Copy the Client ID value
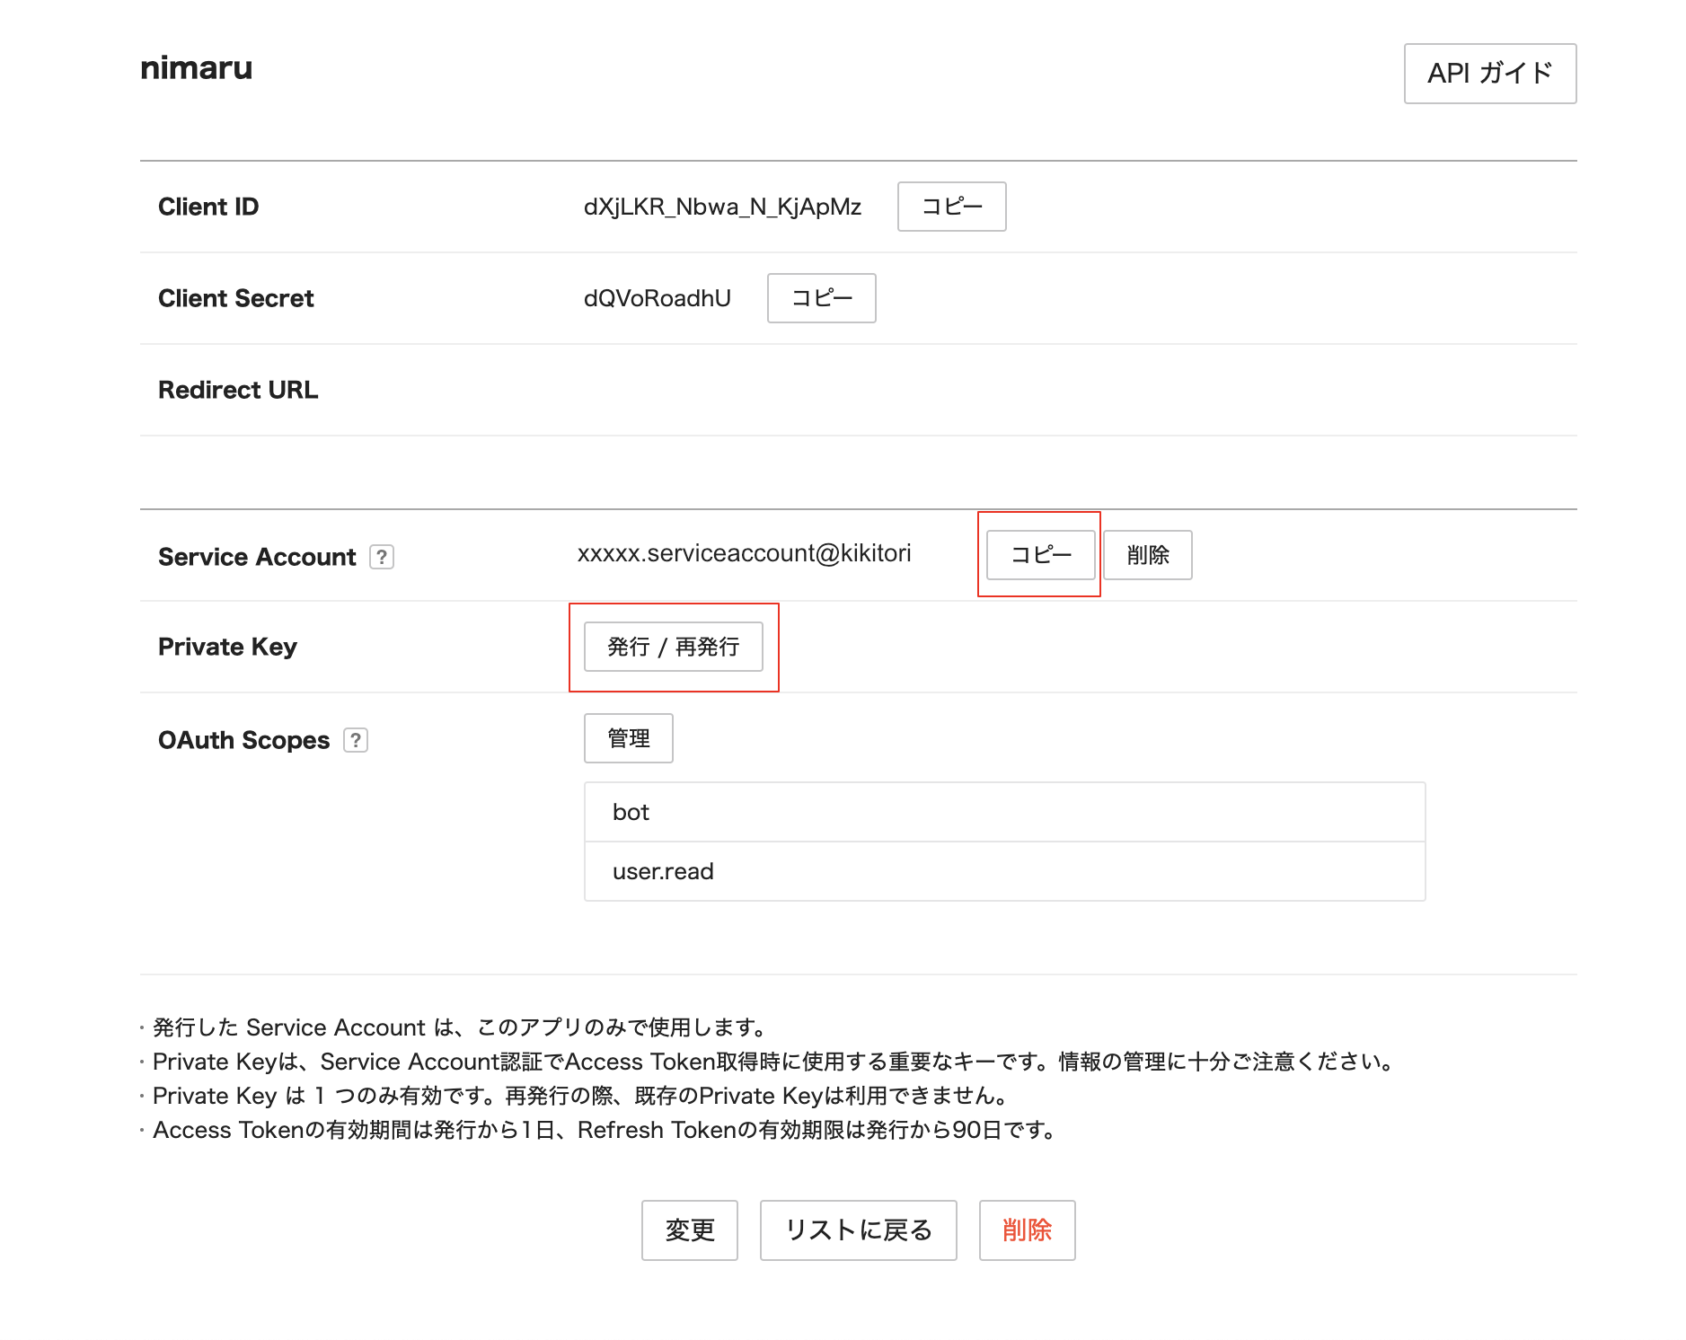 [x=950, y=206]
